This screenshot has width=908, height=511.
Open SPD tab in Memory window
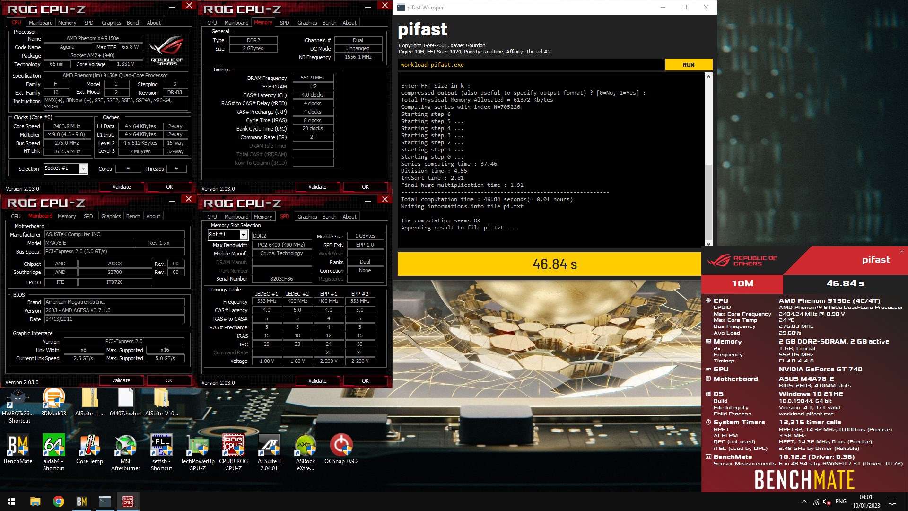(284, 23)
